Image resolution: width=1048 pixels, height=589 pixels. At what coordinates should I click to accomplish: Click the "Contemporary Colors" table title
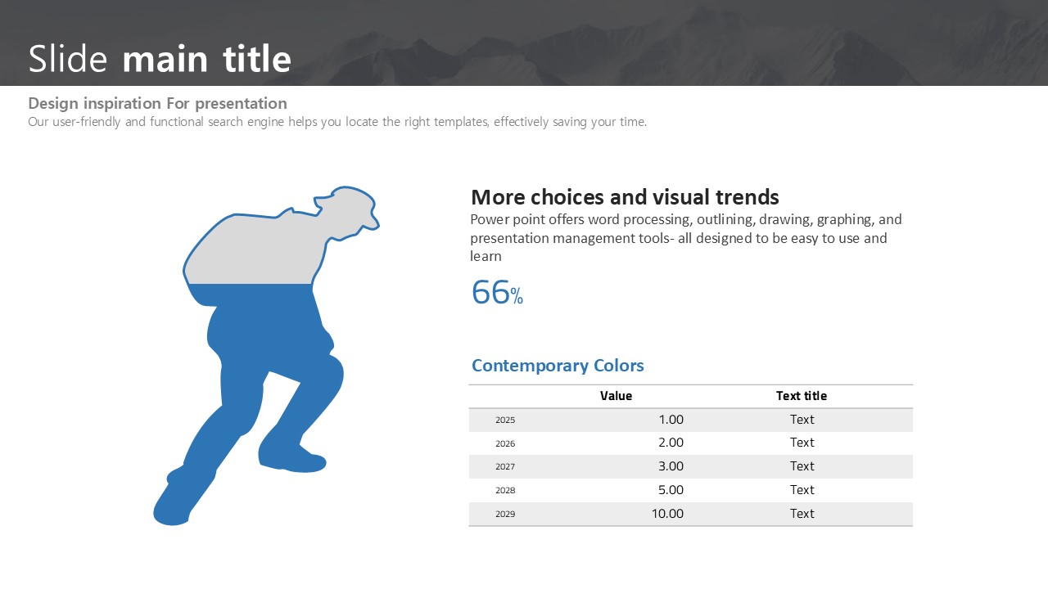point(558,366)
